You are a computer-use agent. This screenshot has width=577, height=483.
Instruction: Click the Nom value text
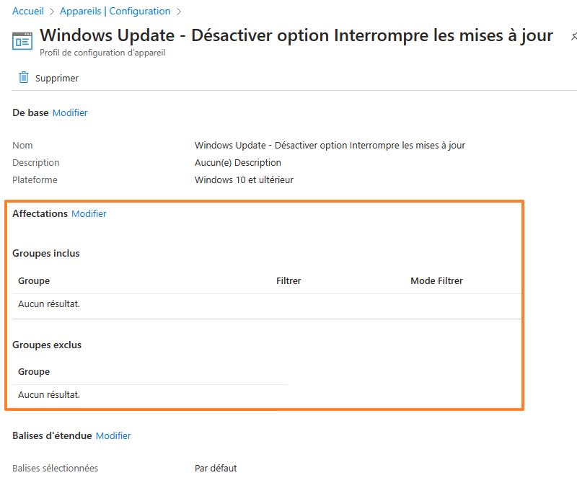click(x=330, y=146)
